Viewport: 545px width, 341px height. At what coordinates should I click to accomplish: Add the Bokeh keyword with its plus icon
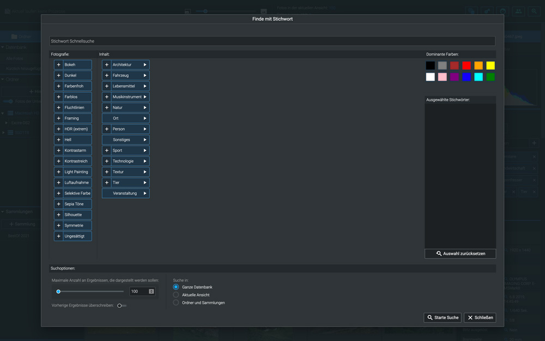coord(59,65)
